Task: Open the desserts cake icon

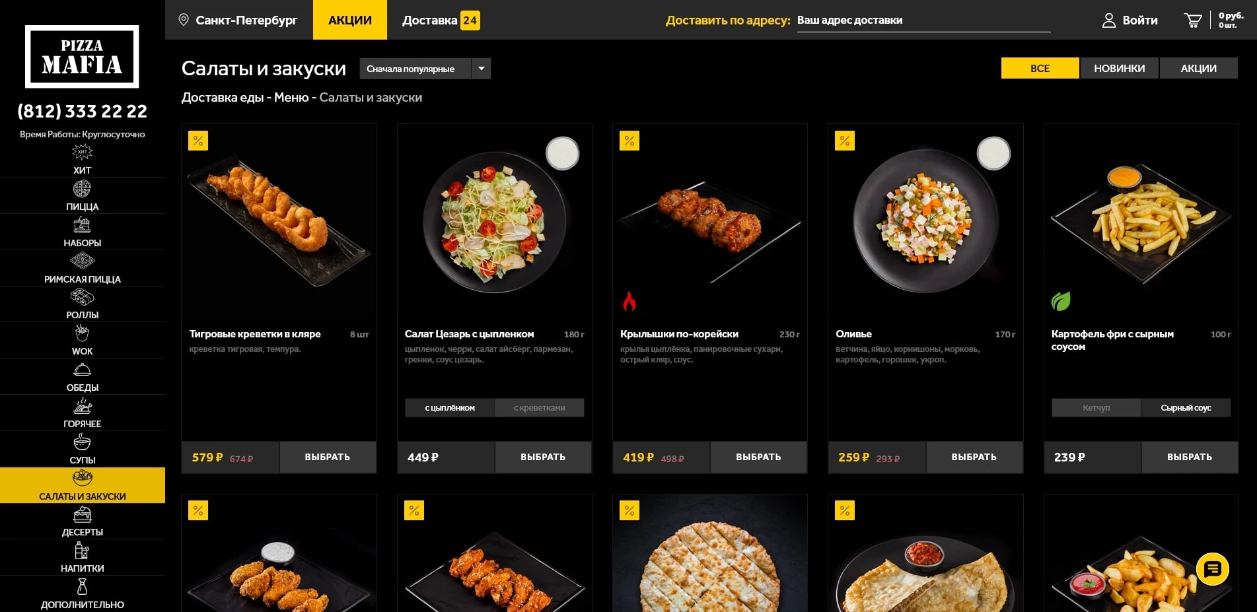Action: (x=82, y=514)
